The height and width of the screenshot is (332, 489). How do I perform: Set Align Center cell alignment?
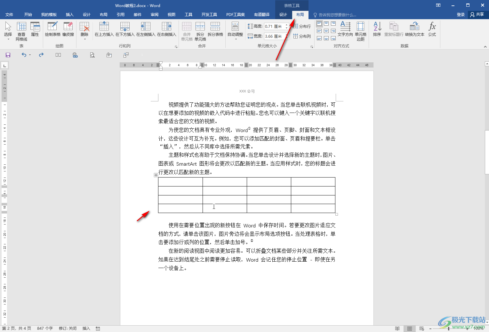326,31
